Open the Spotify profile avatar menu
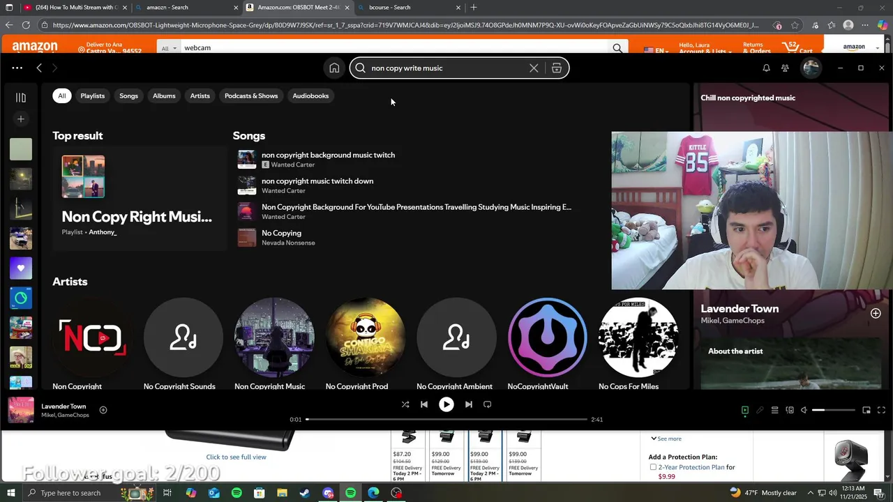 (x=811, y=68)
